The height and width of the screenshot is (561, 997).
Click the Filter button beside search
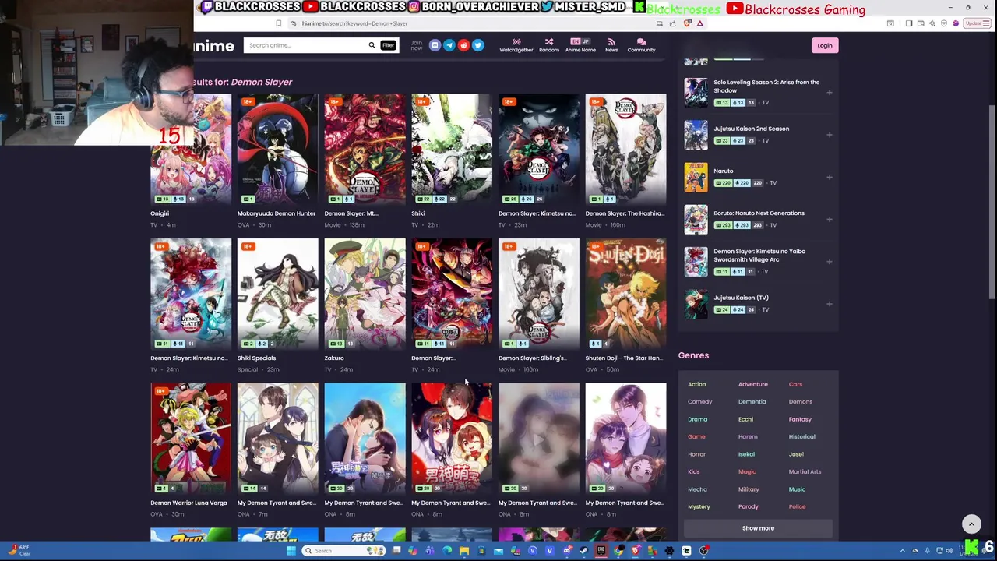coord(388,45)
